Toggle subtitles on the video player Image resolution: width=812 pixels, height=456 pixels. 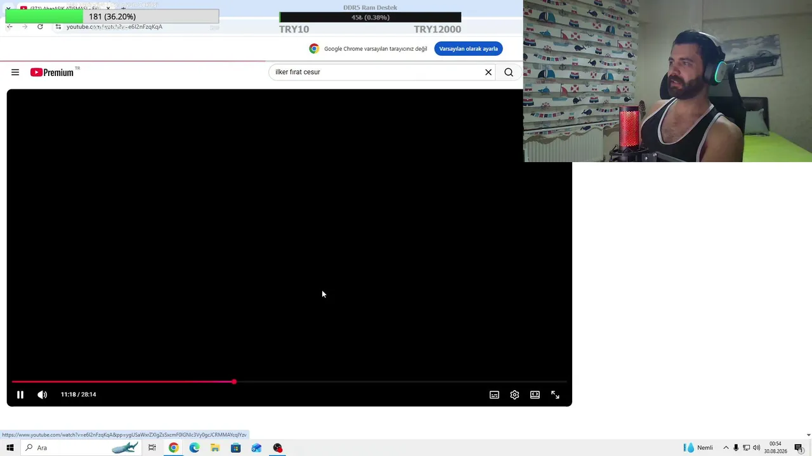coord(494,395)
